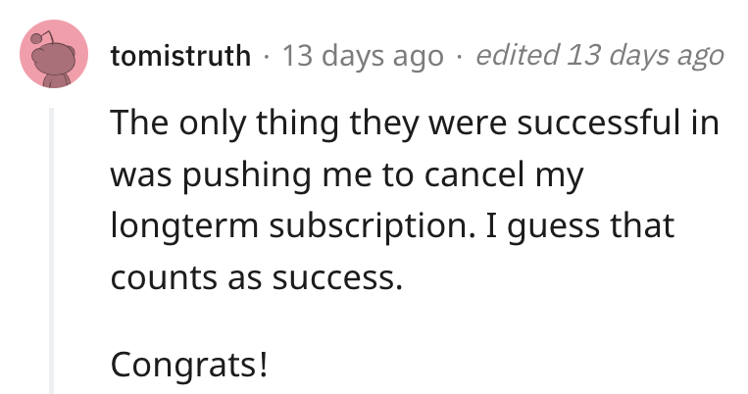Open tomistruth's pink Snoo avatar
This screenshot has width=748, height=394.
(54, 54)
